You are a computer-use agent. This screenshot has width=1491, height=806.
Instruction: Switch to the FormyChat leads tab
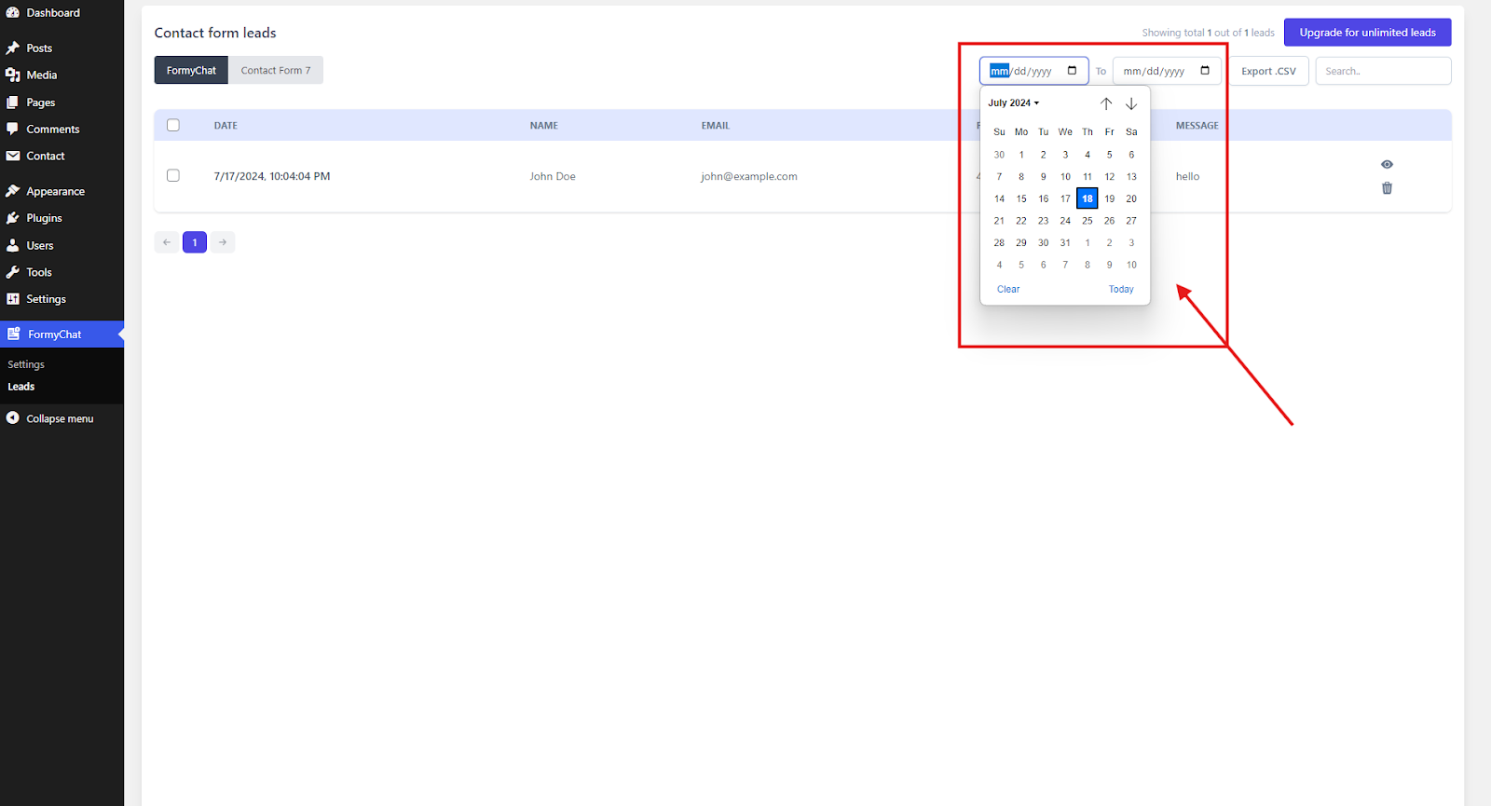191,71
